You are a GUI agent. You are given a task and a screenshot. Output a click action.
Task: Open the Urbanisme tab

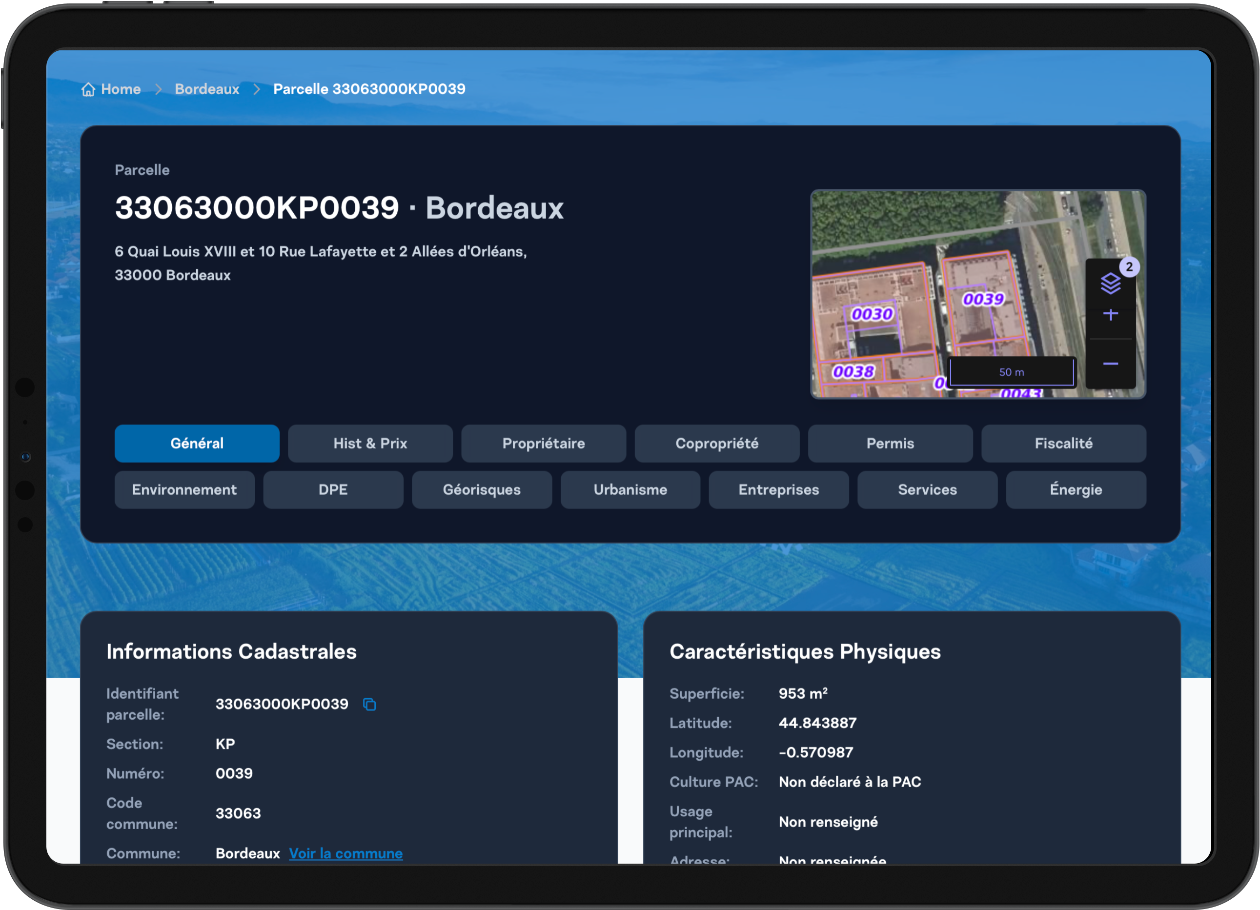click(x=630, y=489)
